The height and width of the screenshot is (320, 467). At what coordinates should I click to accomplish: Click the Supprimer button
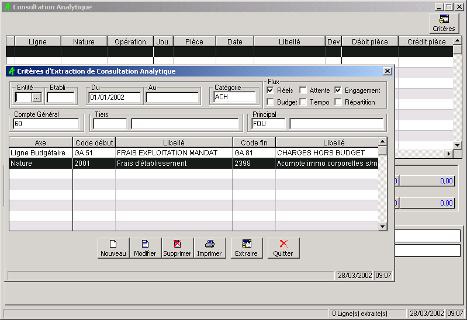pos(178,248)
